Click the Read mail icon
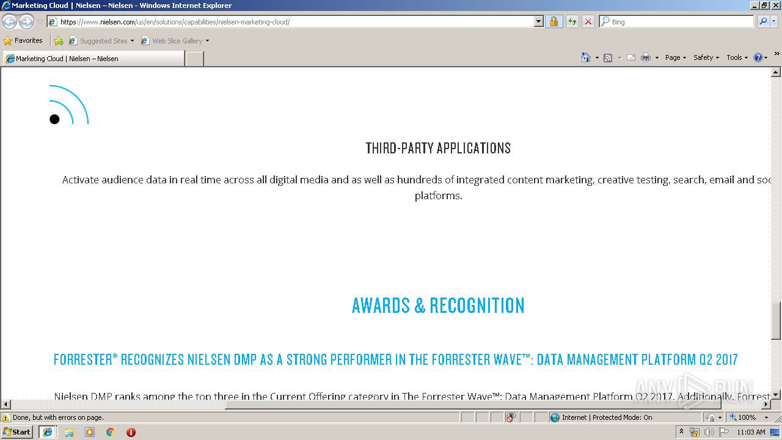782x440 pixels. (631, 57)
